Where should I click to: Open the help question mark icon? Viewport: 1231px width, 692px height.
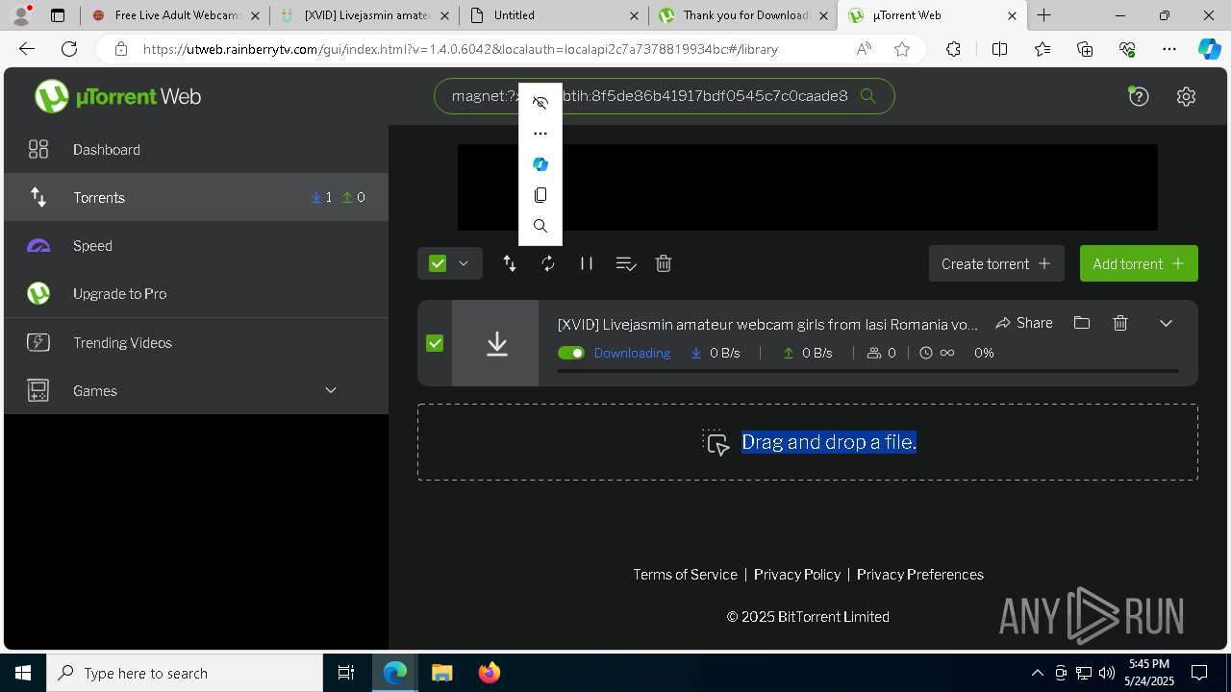click(x=1139, y=96)
